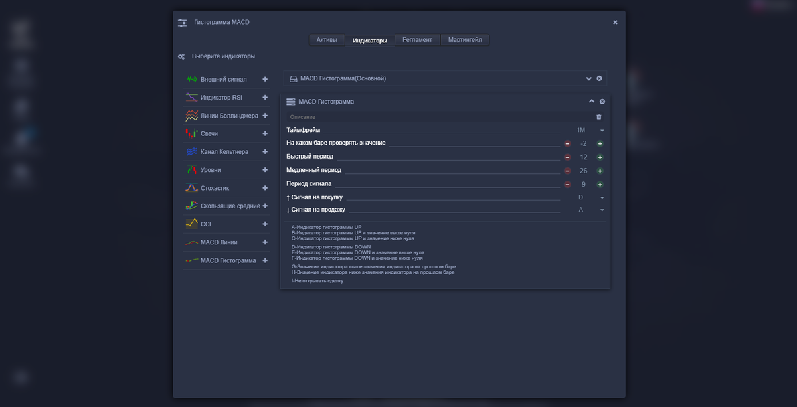The image size is (797, 407).
Task: Click the Уровни chart icon
Action: [x=191, y=170]
